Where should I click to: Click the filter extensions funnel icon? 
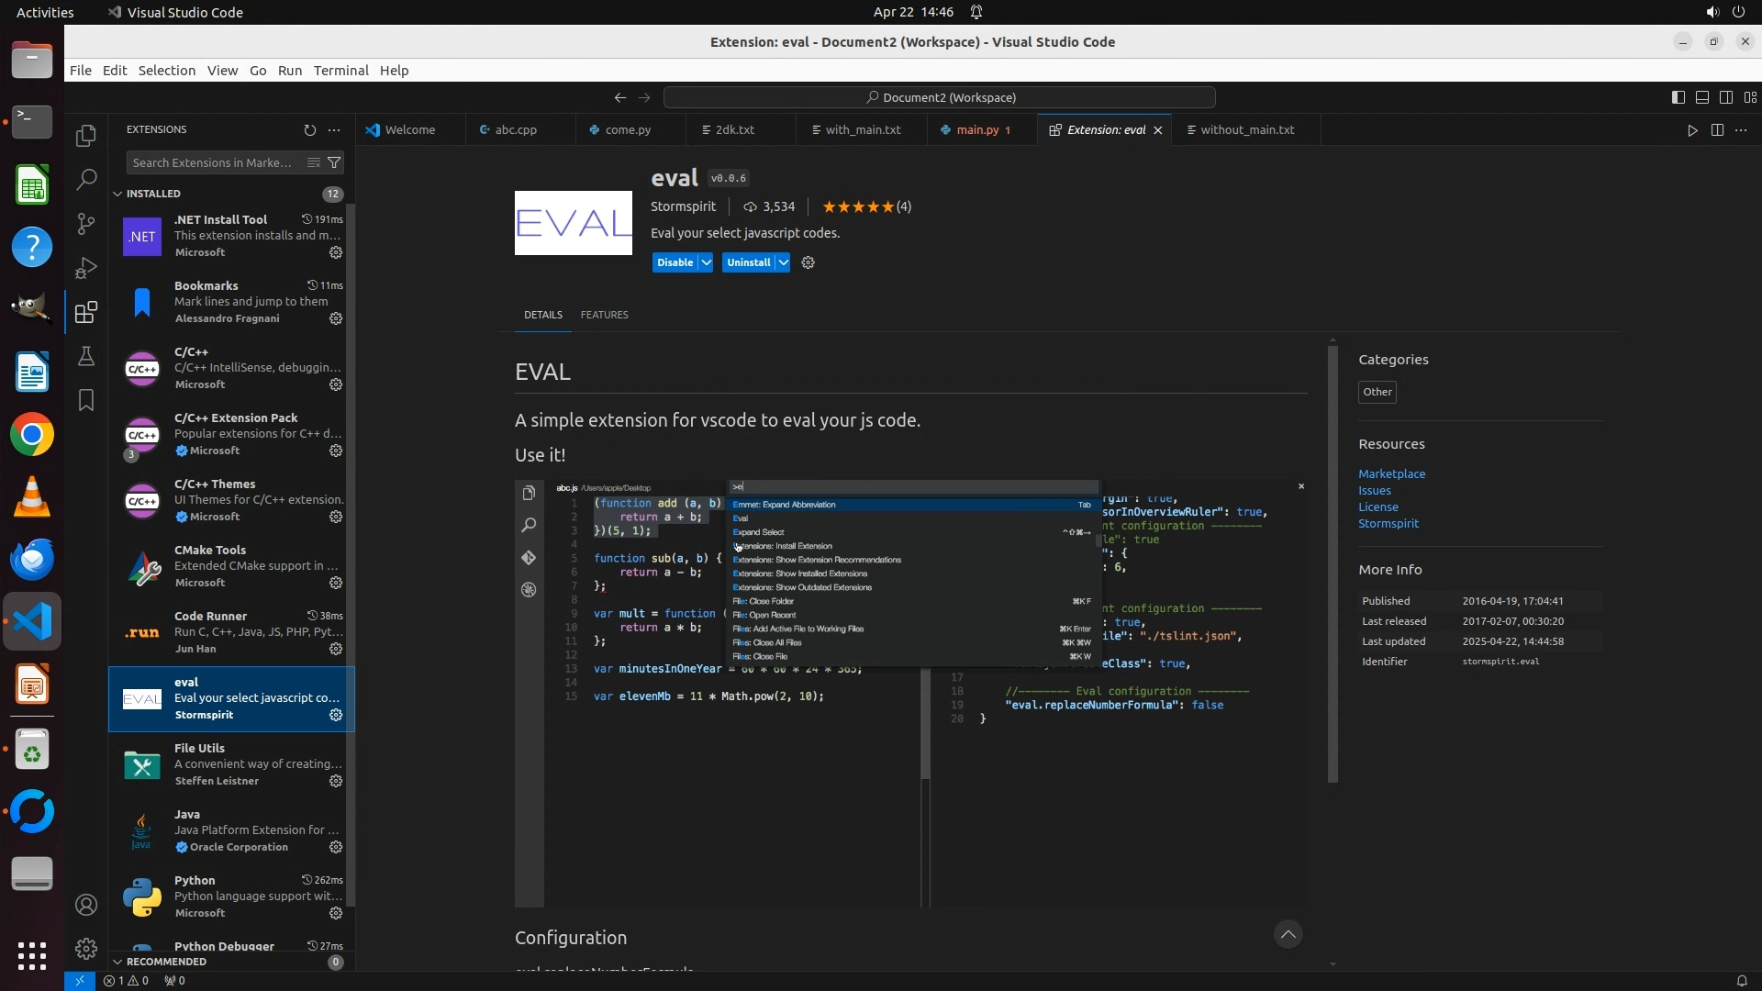click(x=335, y=162)
